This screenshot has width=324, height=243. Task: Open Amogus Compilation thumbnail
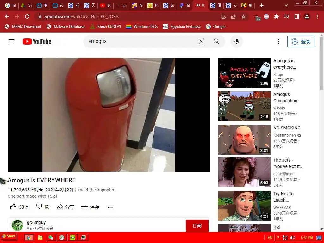[244, 106]
